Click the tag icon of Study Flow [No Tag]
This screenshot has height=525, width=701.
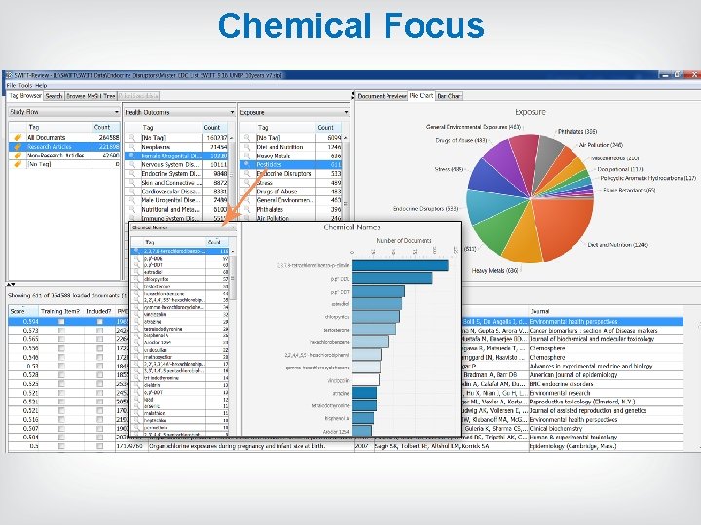(18, 164)
